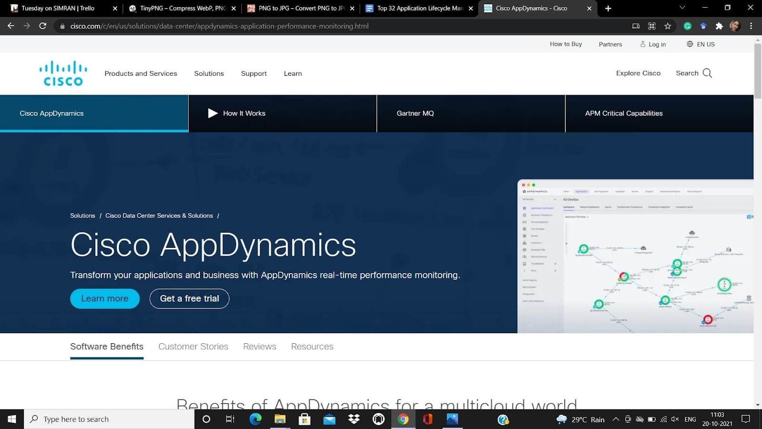Image resolution: width=762 pixels, height=429 pixels.
Task: Play the How It Works video icon
Action: (x=212, y=113)
